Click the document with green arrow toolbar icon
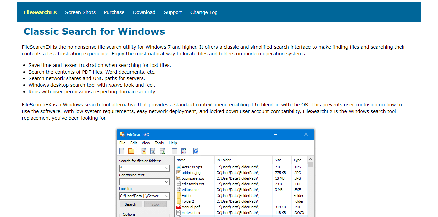 pyautogui.click(x=162, y=151)
